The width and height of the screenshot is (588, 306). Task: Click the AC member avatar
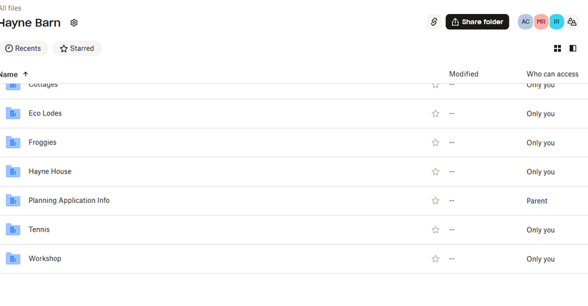525,22
